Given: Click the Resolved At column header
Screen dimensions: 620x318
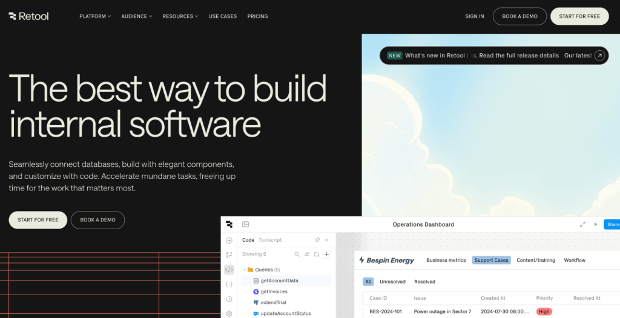Looking at the screenshot, I should [x=587, y=298].
